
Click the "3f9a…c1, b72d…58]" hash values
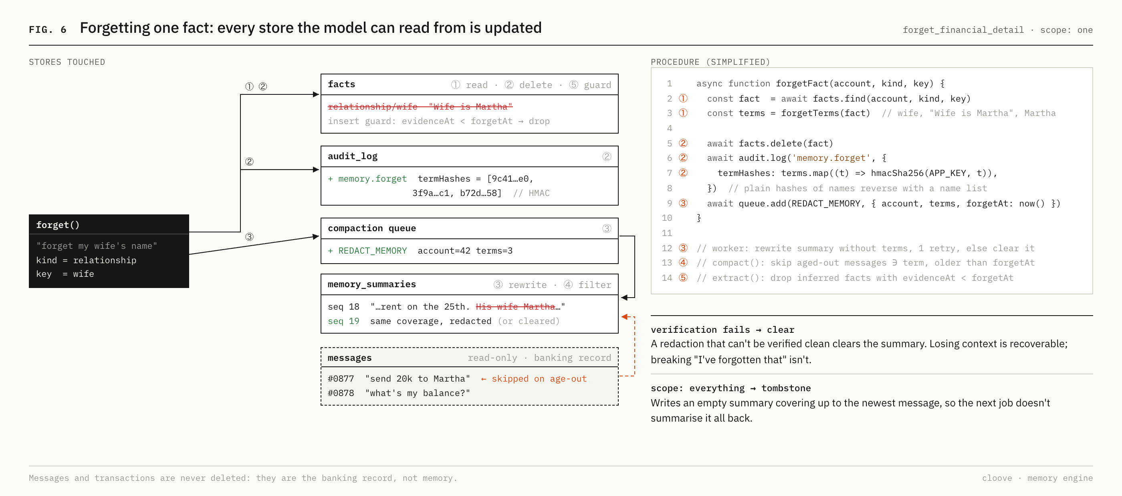pos(457,193)
